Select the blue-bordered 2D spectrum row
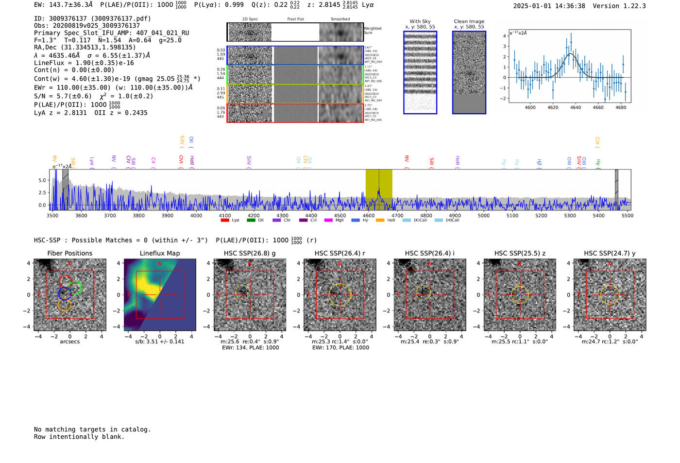This screenshot has height=463, width=680. point(295,55)
